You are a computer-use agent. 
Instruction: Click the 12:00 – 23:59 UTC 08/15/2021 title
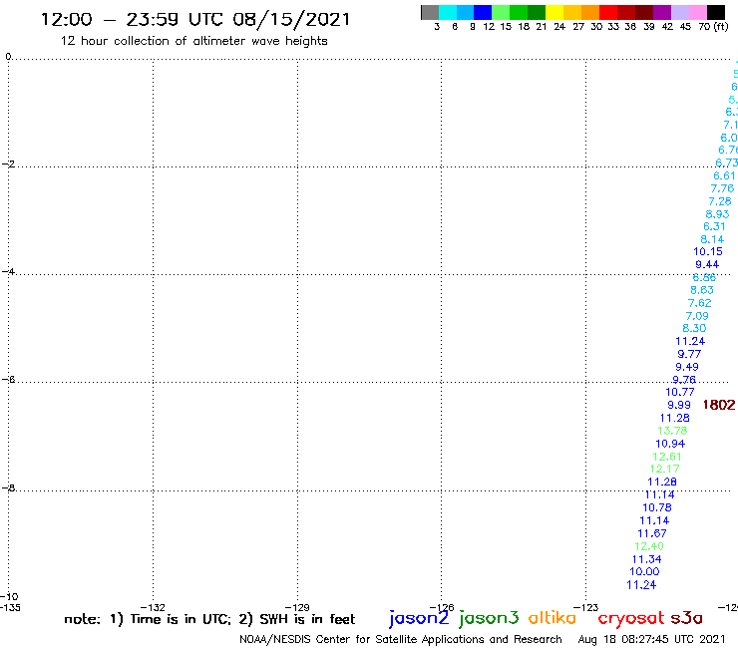(195, 20)
